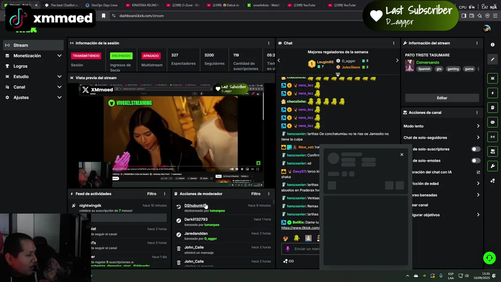This screenshot has width=501, height=282.
Task: Click the bookmark icon left of address bar
Action: coord(103,16)
